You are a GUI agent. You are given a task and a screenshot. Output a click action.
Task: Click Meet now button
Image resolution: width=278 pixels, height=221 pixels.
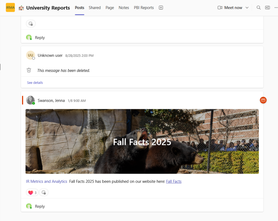click(x=233, y=8)
